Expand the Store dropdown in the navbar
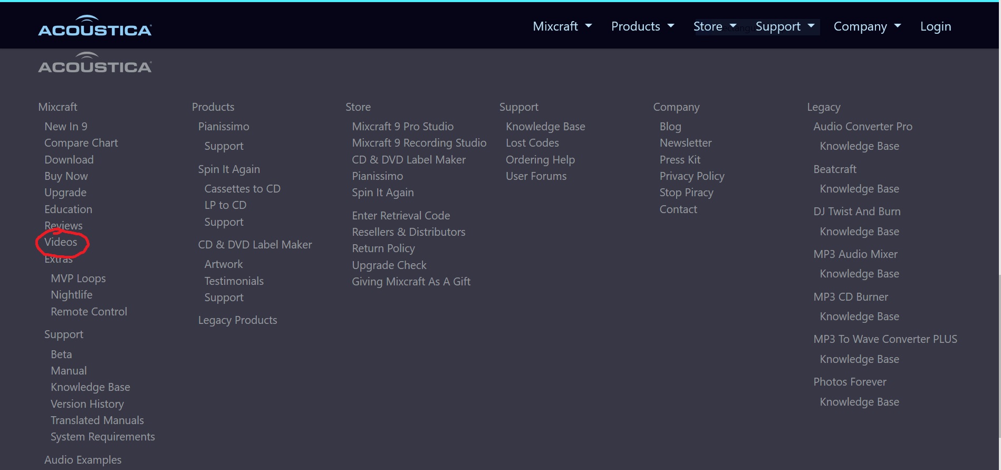1001x470 pixels. click(715, 26)
